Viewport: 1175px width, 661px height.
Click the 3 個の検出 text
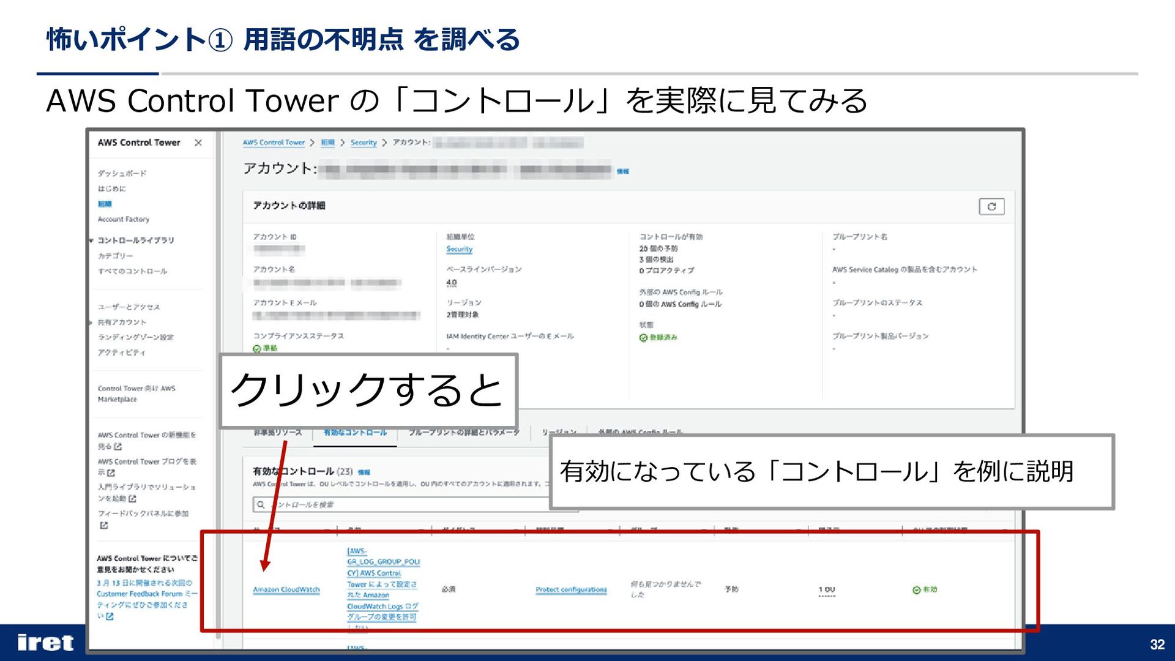656,260
